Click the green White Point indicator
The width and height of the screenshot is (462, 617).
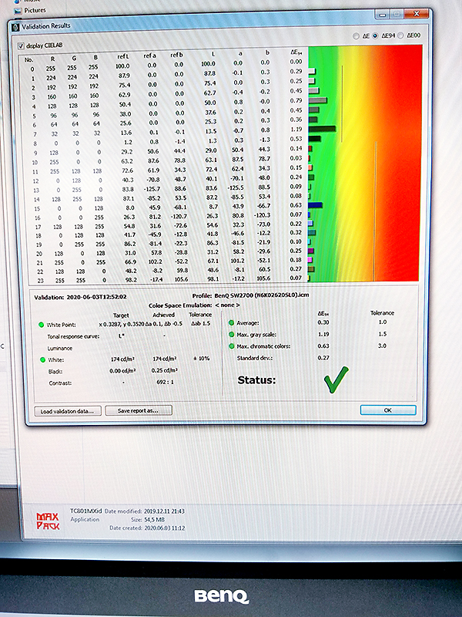(x=41, y=325)
